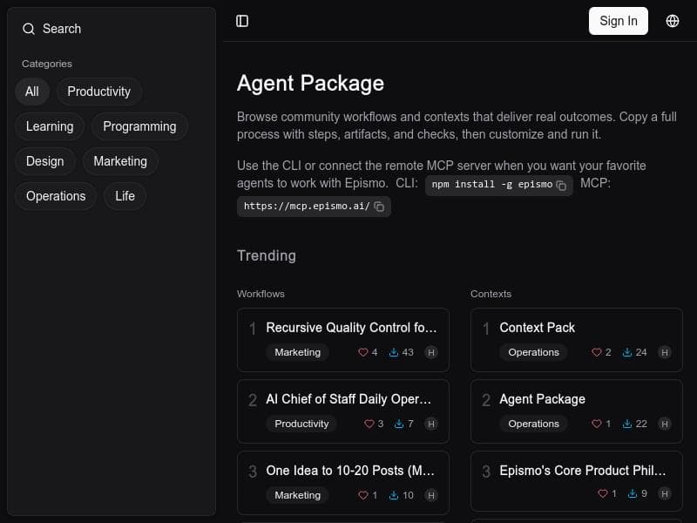Like the Recursive Quality Control workflow
The image size is (697, 523).
coord(363,352)
